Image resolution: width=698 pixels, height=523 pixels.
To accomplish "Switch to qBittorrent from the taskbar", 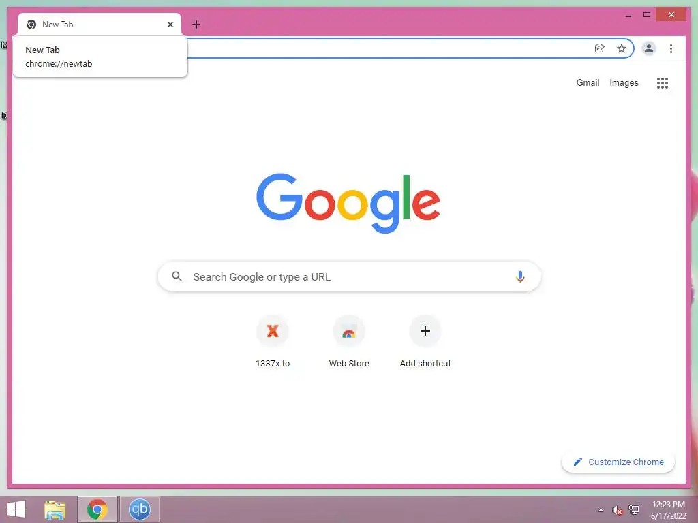I will (139, 509).
